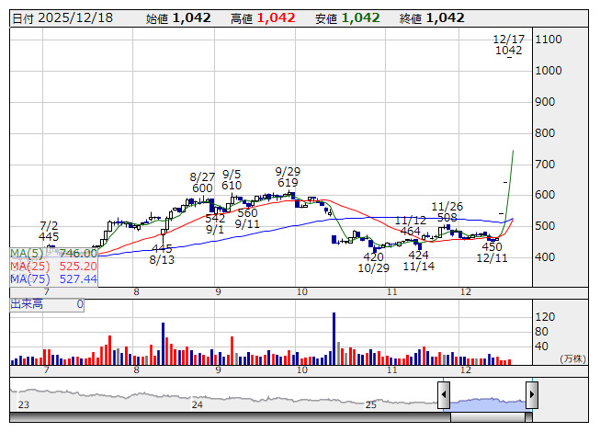
Task: Click the MA(25) legend value 525.20
Action: (78, 267)
